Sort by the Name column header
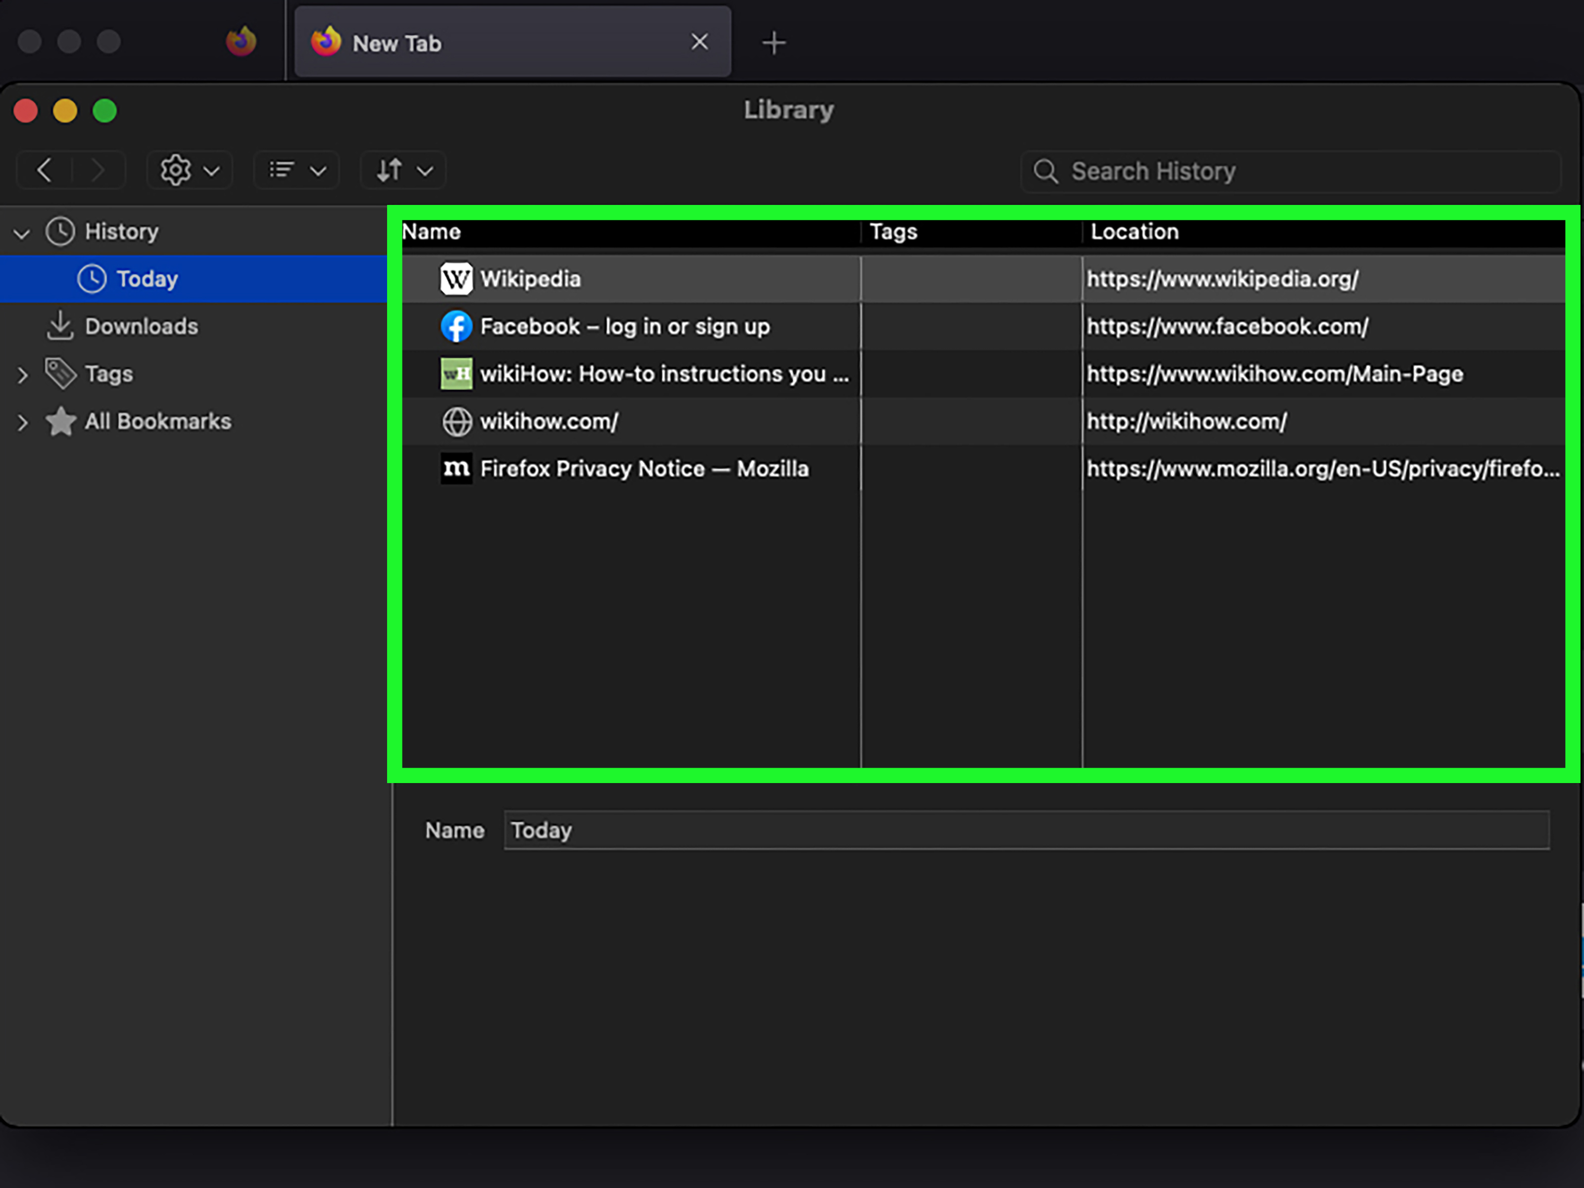 pyautogui.click(x=432, y=232)
